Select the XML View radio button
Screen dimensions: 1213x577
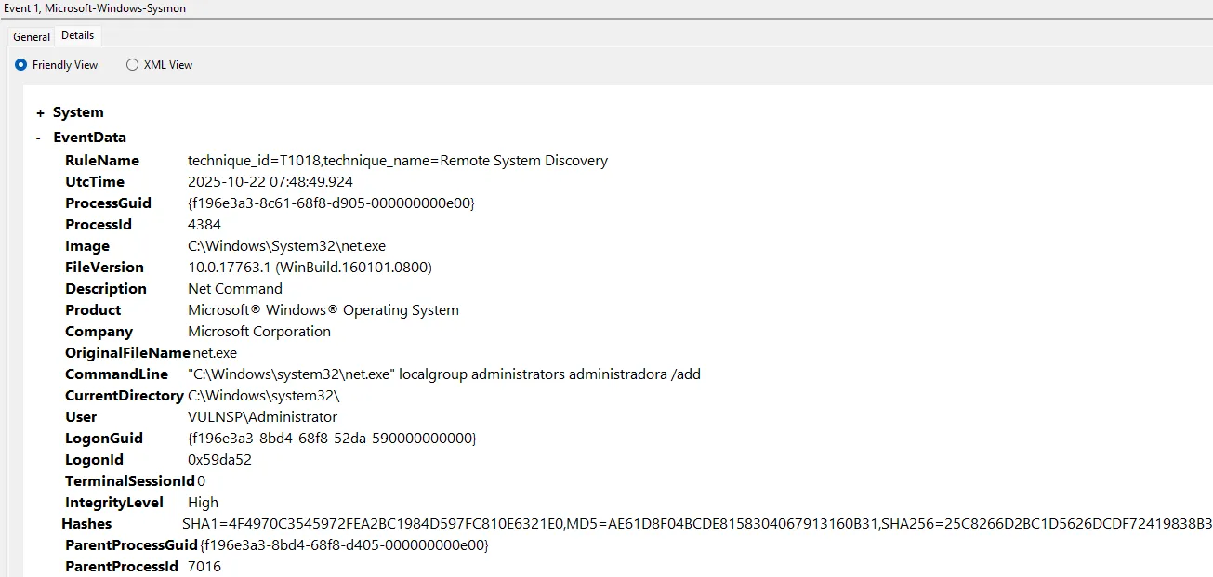pyautogui.click(x=133, y=65)
